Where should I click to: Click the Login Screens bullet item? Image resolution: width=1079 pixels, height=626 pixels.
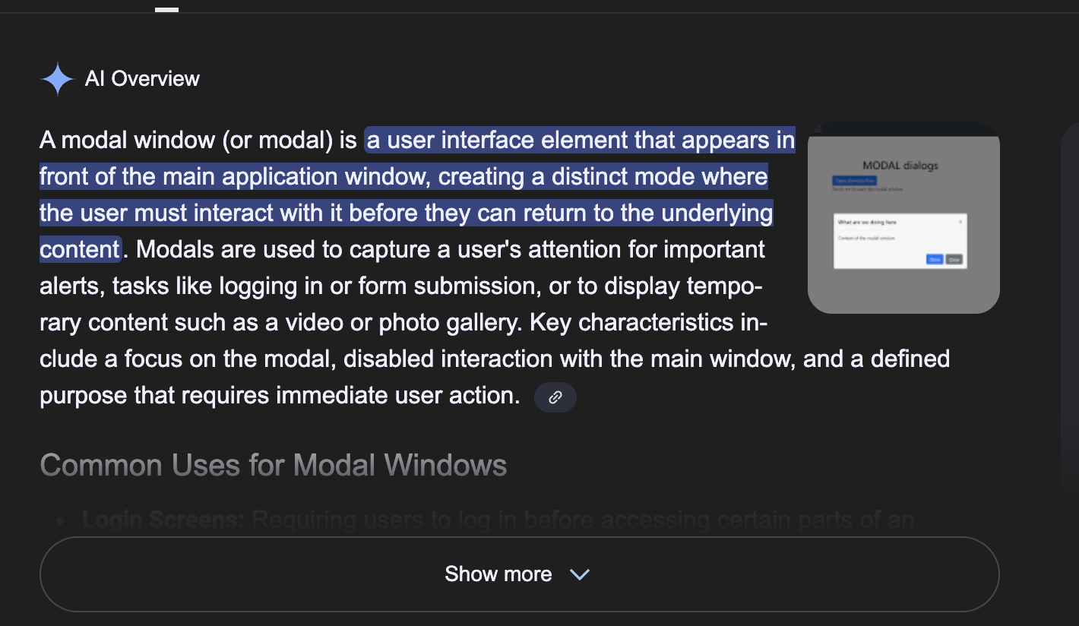pyautogui.click(x=498, y=520)
